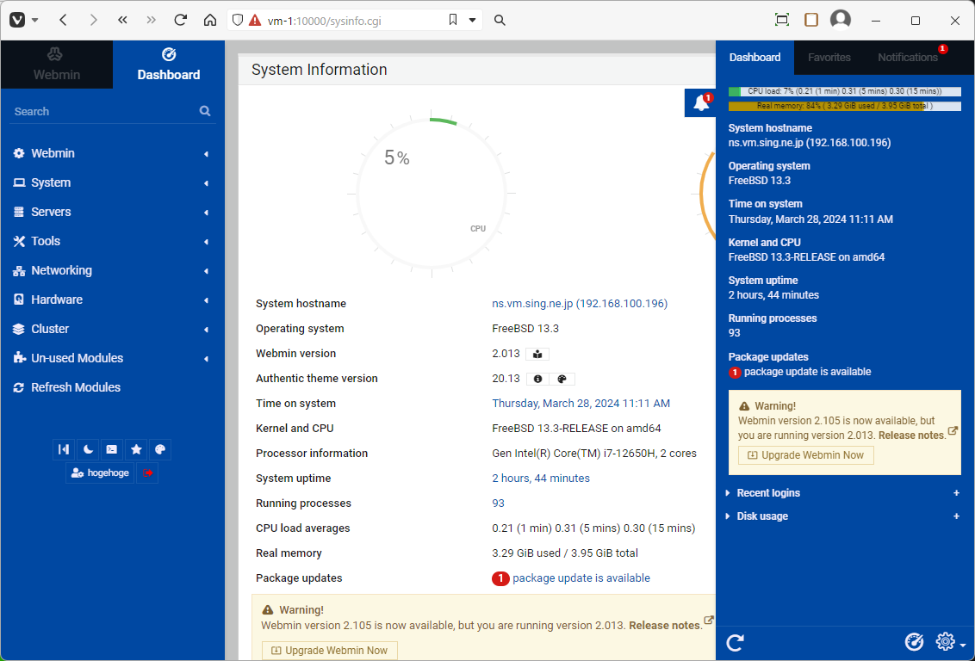The image size is (975, 661).
Task: Open the command shell terminal icon
Action: (x=112, y=449)
